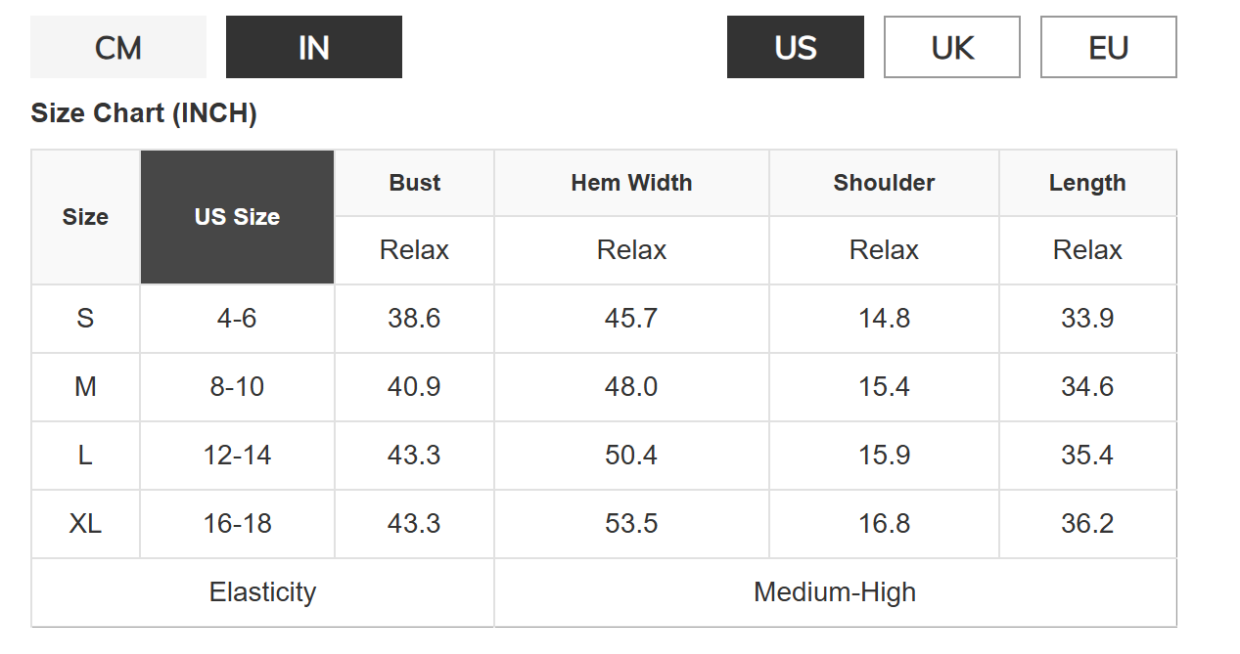Switch size chart units to CM

tap(118, 47)
